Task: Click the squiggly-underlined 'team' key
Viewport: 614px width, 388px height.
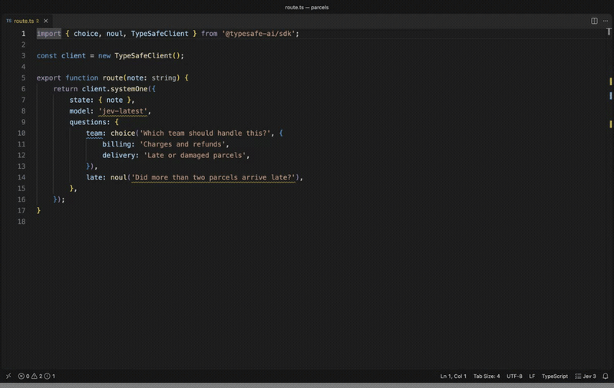Action: (x=94, y=133)
